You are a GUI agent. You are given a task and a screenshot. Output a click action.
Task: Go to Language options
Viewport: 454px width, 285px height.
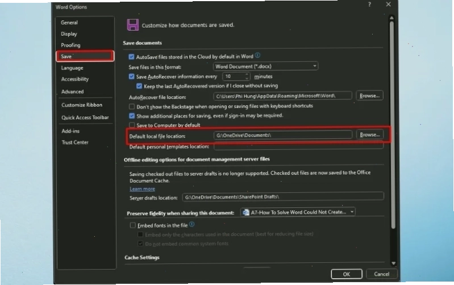pyautogui.click(x=72, y=68)
